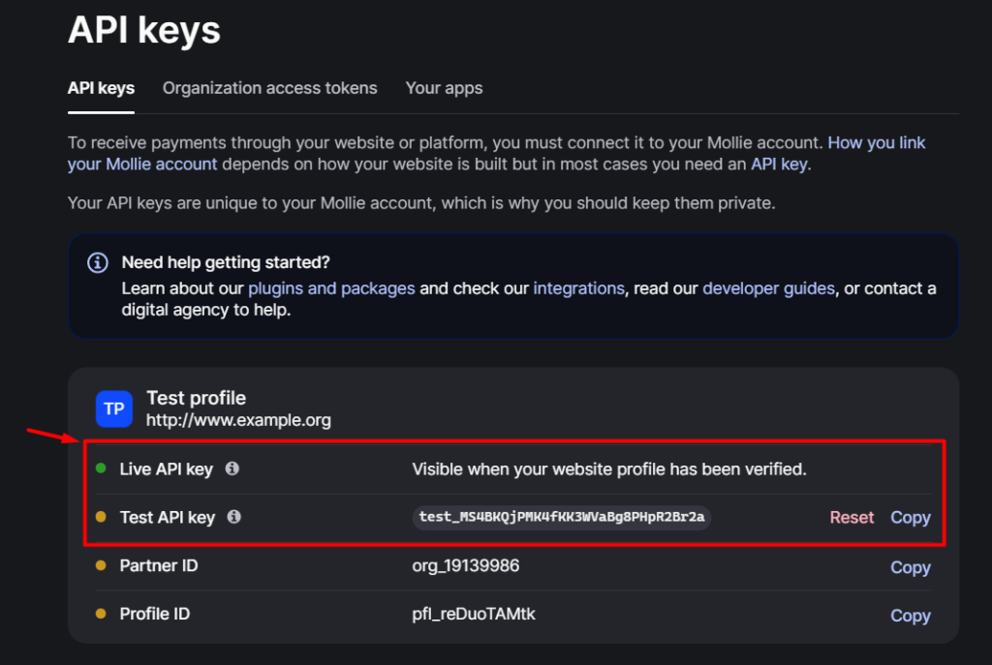
Task: Switch to Organization access tokens tab
Action: click(x=269, y=88)
